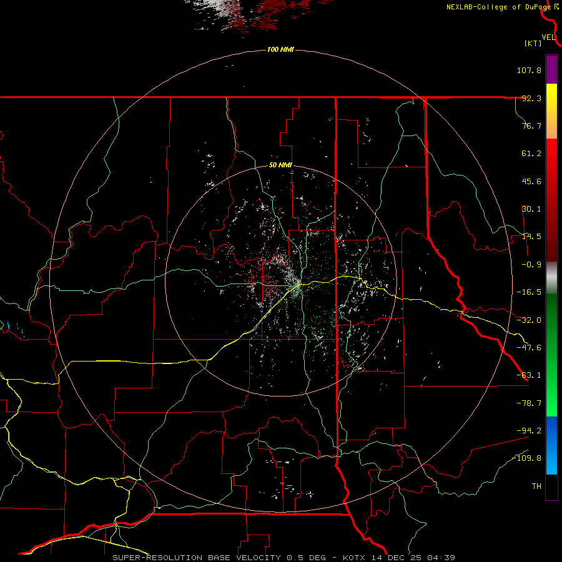562x562 pixels.
Task: Click the VEL legend title
Action: click(x=548, y=37)
